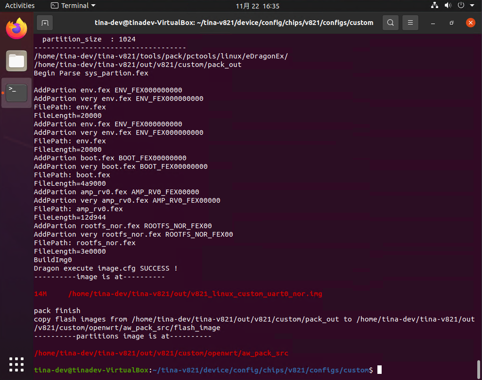Click the red v821_linux_custom_uart0_nor.img path
This screenshot has height=380, width=482.
195,294
